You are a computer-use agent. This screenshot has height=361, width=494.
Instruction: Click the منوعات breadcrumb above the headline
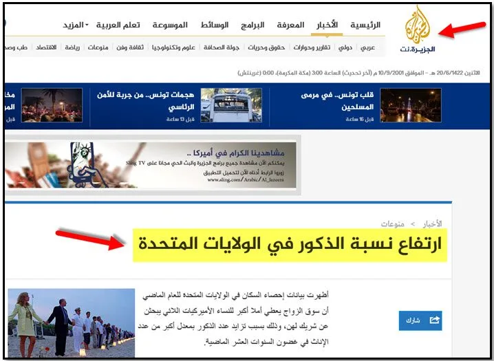[394, 224]
